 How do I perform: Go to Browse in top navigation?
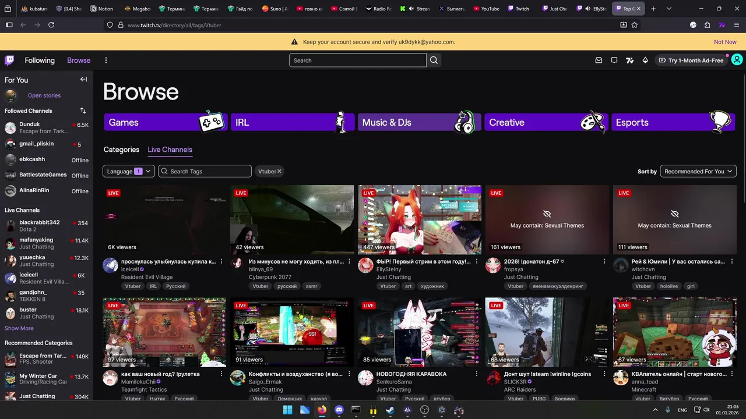click(x=79, y=61)
